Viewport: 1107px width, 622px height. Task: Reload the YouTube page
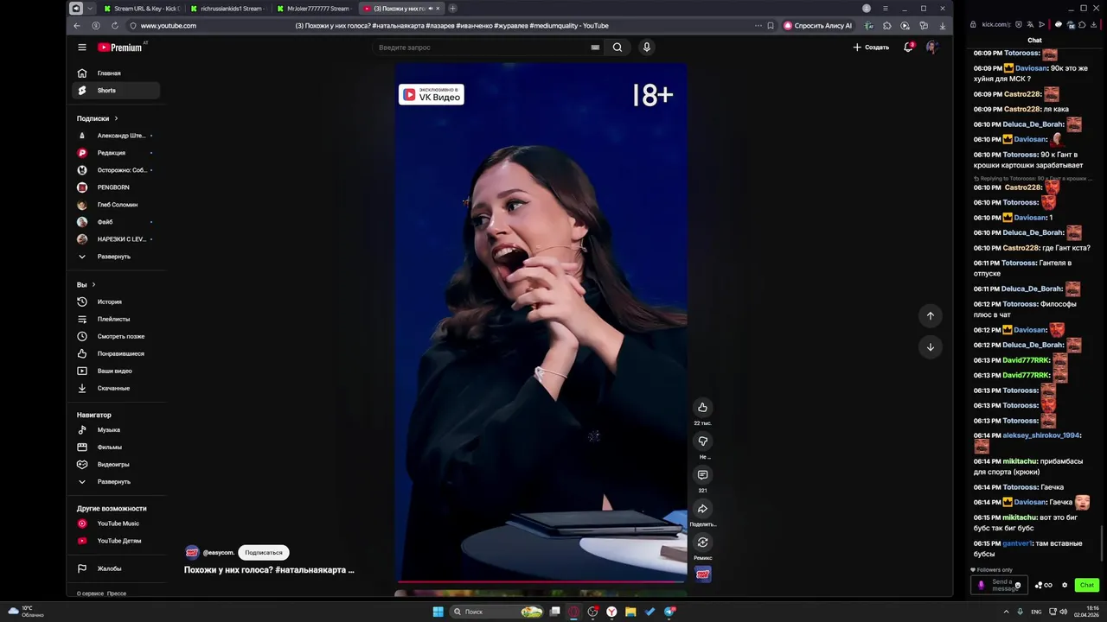(114, 26)
